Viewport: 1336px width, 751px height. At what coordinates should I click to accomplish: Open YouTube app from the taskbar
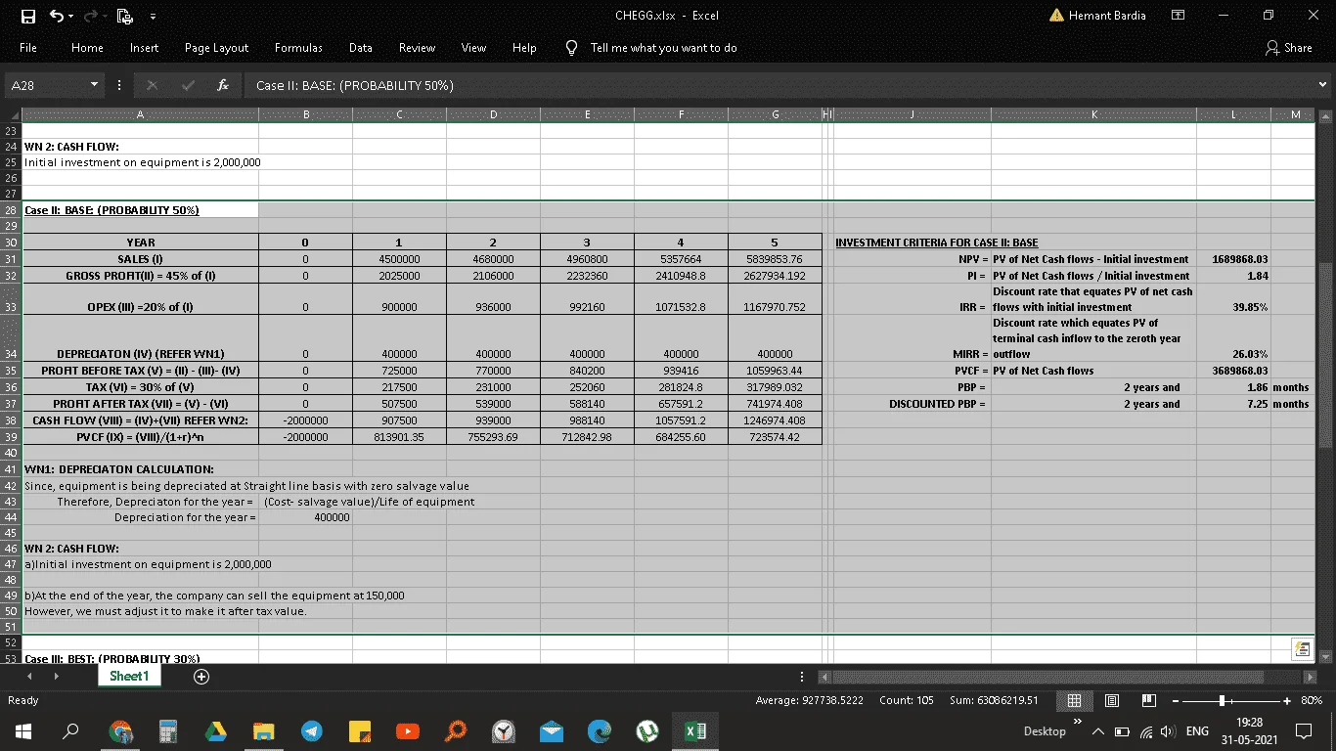pos(408,730)
